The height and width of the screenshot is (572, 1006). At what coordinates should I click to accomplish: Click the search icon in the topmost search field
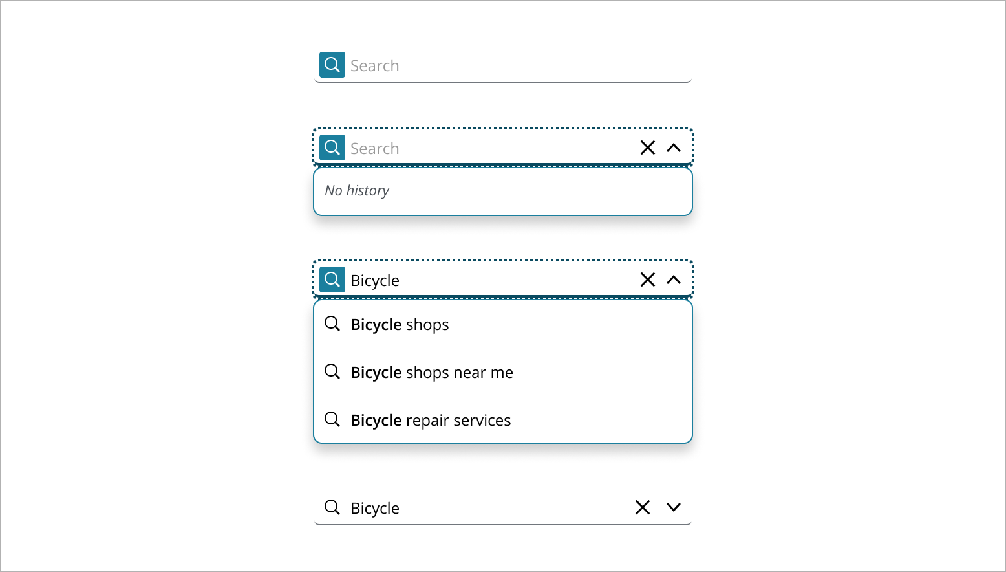coord(332,65)
